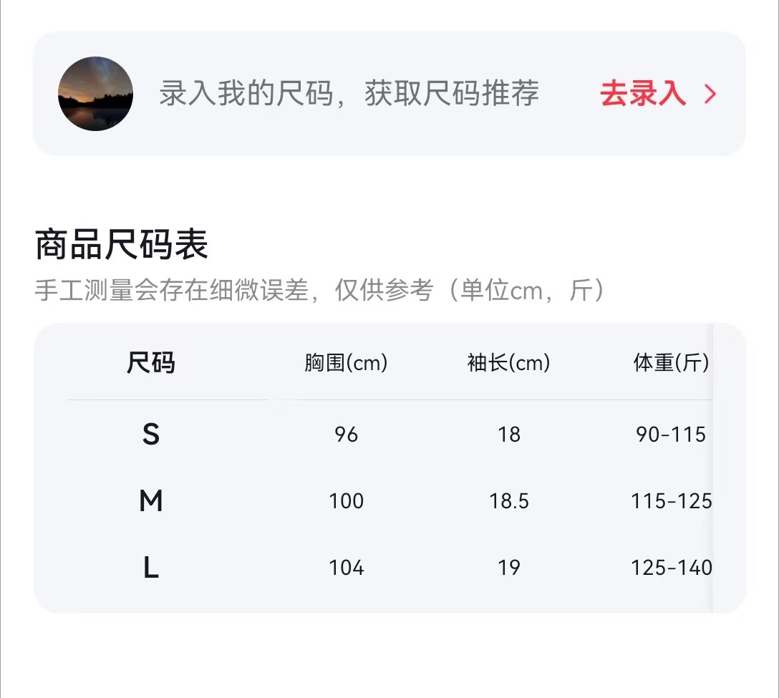Image resolution: width=779 pixels, height=698 pixels.
Task: Click the 体重(斤) column header
Action: (x=671, y=363)
